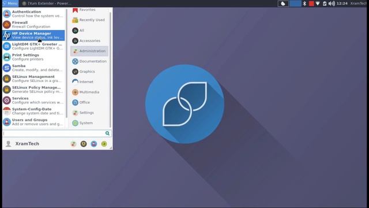This screenshot has height=208, width=369.
Task: Select the Multimedia category
Action: pos(89,92)
